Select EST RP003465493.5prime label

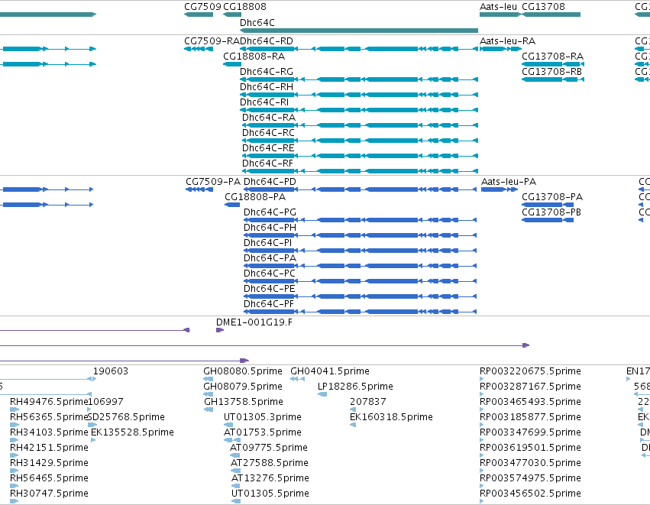tap(530, 402)
